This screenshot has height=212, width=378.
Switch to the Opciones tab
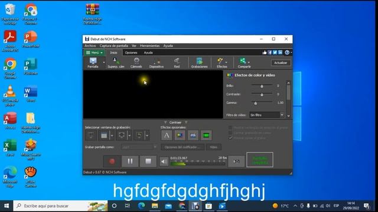(131, 52)
